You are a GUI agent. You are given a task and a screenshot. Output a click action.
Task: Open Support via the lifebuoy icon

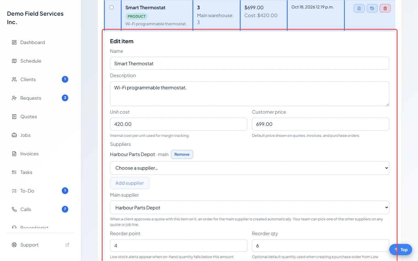pyautogui.click(x=14, y=245)
